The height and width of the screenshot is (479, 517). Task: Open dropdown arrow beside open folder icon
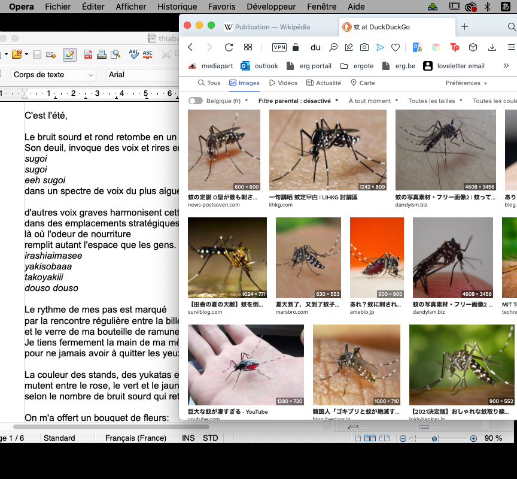[27, 54]
